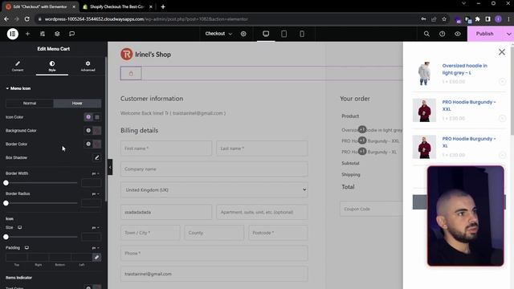Open global color for Border Color
The width and height of the screenshot is (514, 289).
click(88, 144)
